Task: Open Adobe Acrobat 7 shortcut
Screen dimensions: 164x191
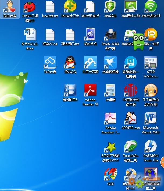Action: pyautogui.click(x=110, y=118)
